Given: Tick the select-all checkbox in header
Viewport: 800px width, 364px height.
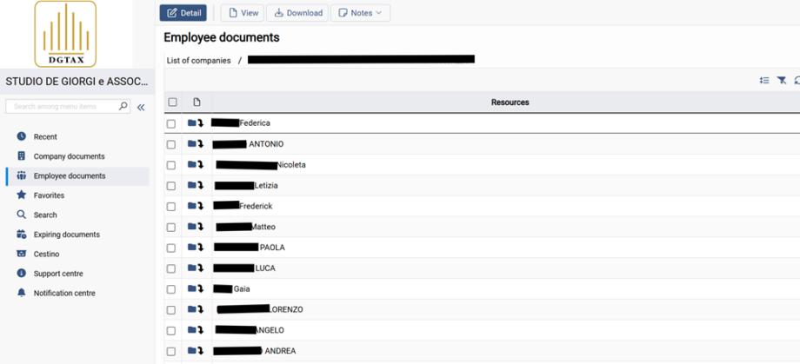Looking at the screenshot, I should coord(172,103).
